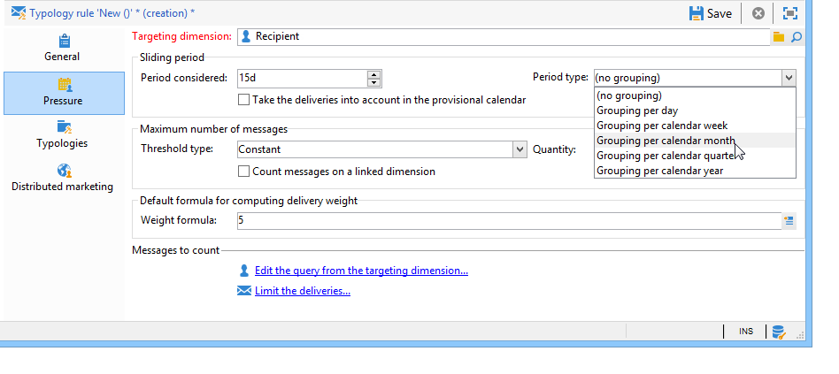Select Grouping per calendar month option
The height and width of the screenshot is (374, 839).
(x=665, y=141)
